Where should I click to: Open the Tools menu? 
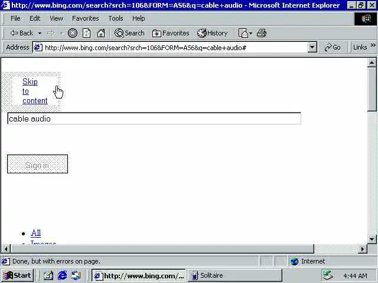pos(116,18)
